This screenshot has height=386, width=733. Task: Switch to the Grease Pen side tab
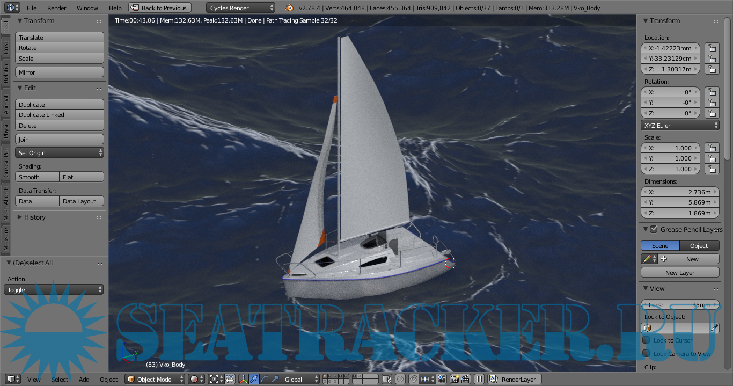6,162
